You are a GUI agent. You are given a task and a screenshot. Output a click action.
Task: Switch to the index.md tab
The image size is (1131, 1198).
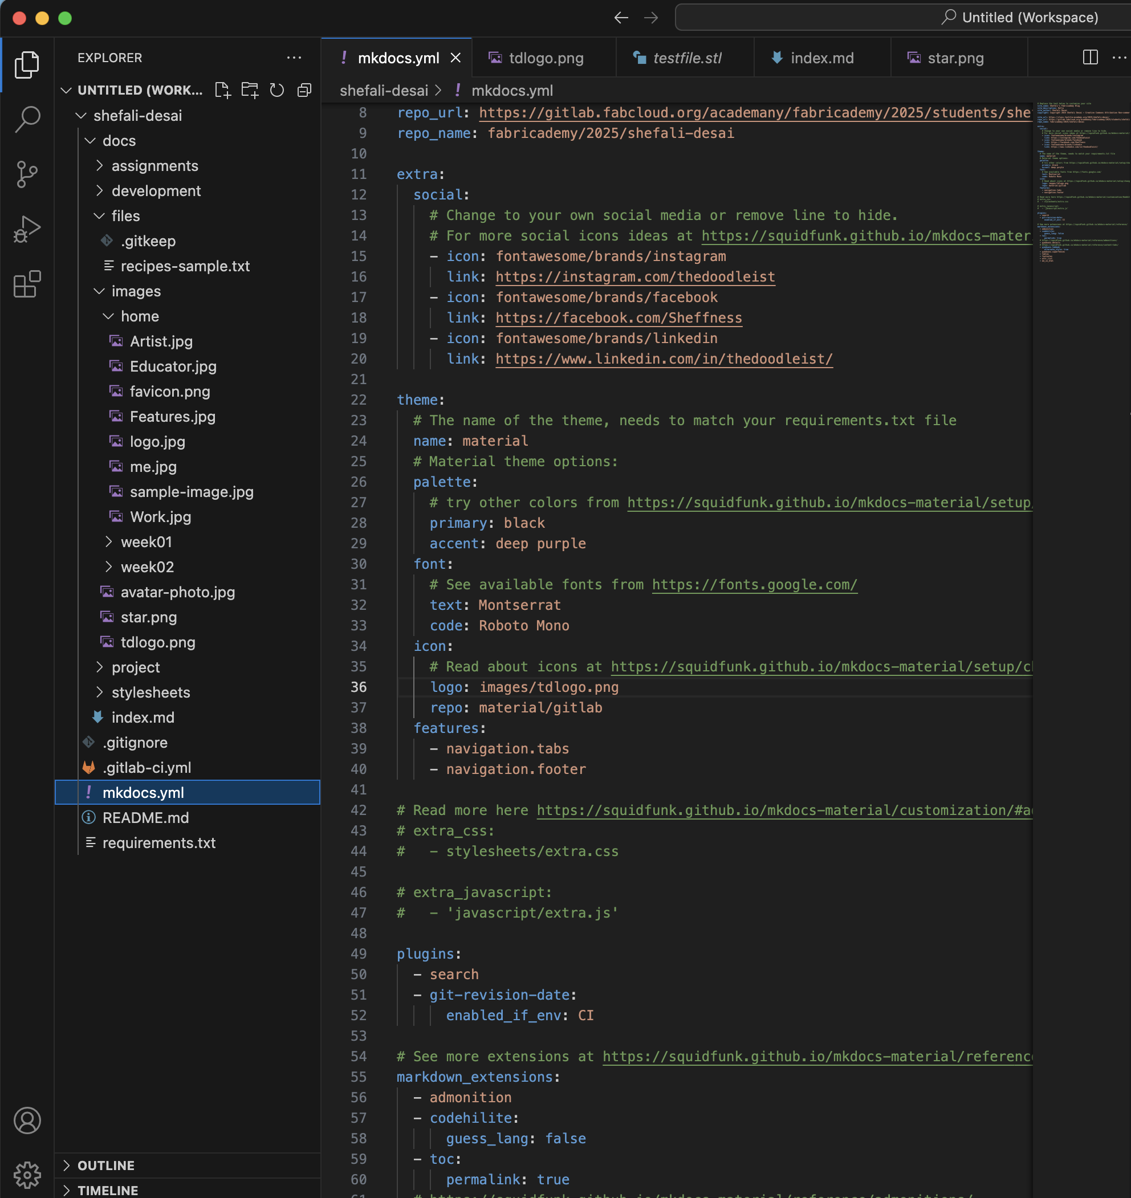click(x=823, y=58)
